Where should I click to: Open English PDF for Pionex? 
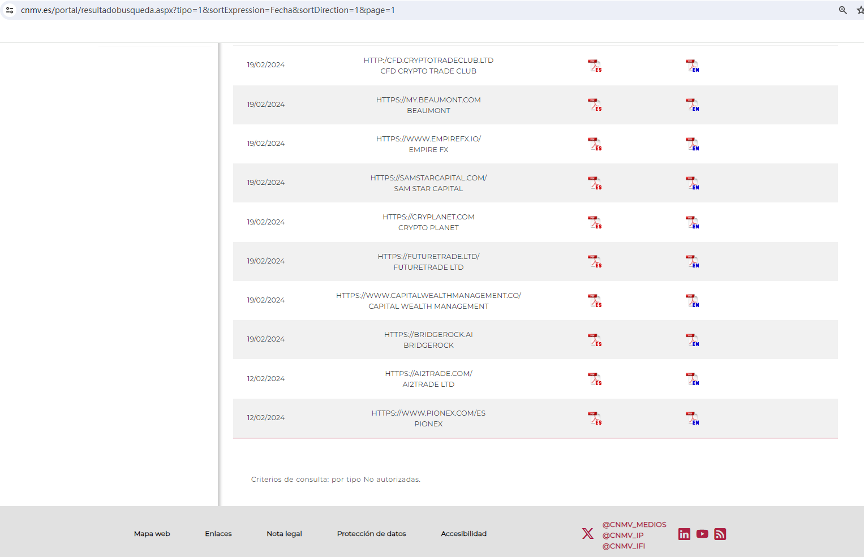pos(693,418)
